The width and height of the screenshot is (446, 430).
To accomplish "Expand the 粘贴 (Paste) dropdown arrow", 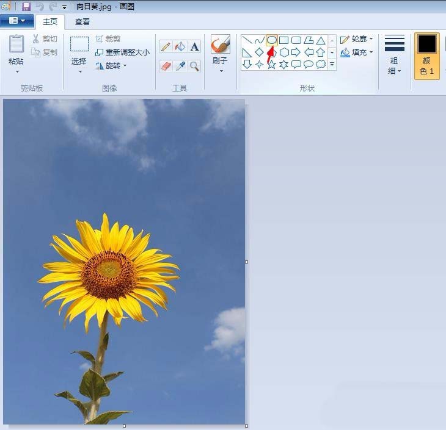I will coord(17,71).
